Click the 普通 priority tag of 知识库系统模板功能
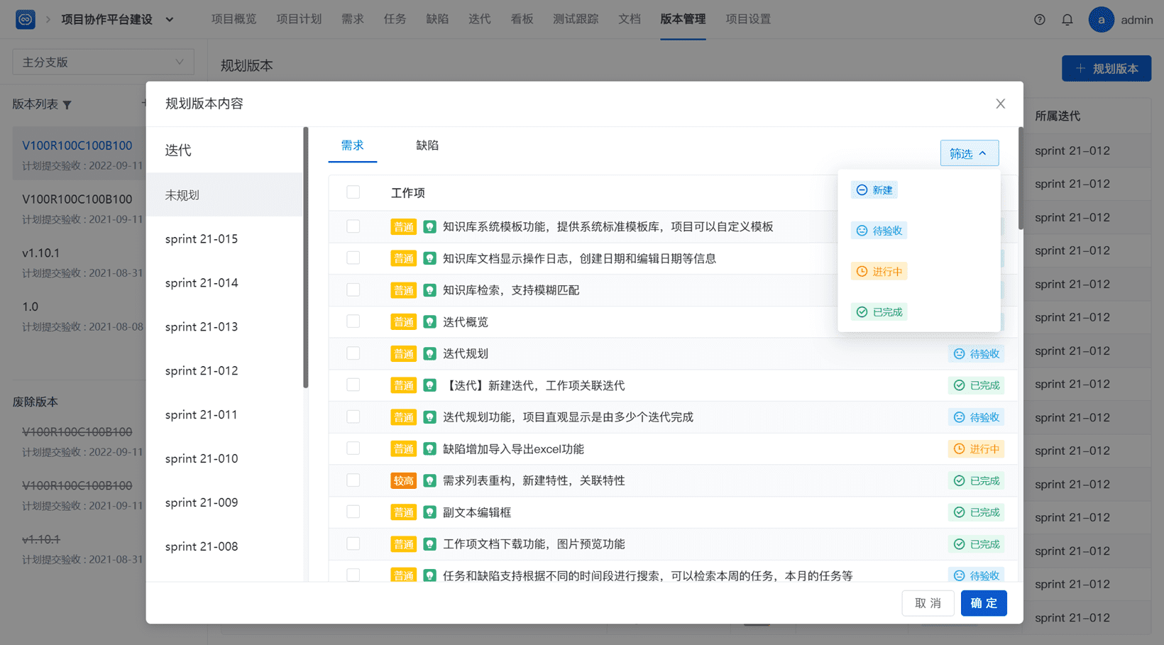The width and height of the screenshot is (1164, 645). (x=404, y=227)
